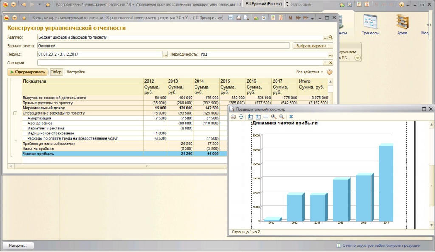435x252 pixels.
Task: Close preview using the blue X toolbar icon
Action: click(x=291, y=117)
